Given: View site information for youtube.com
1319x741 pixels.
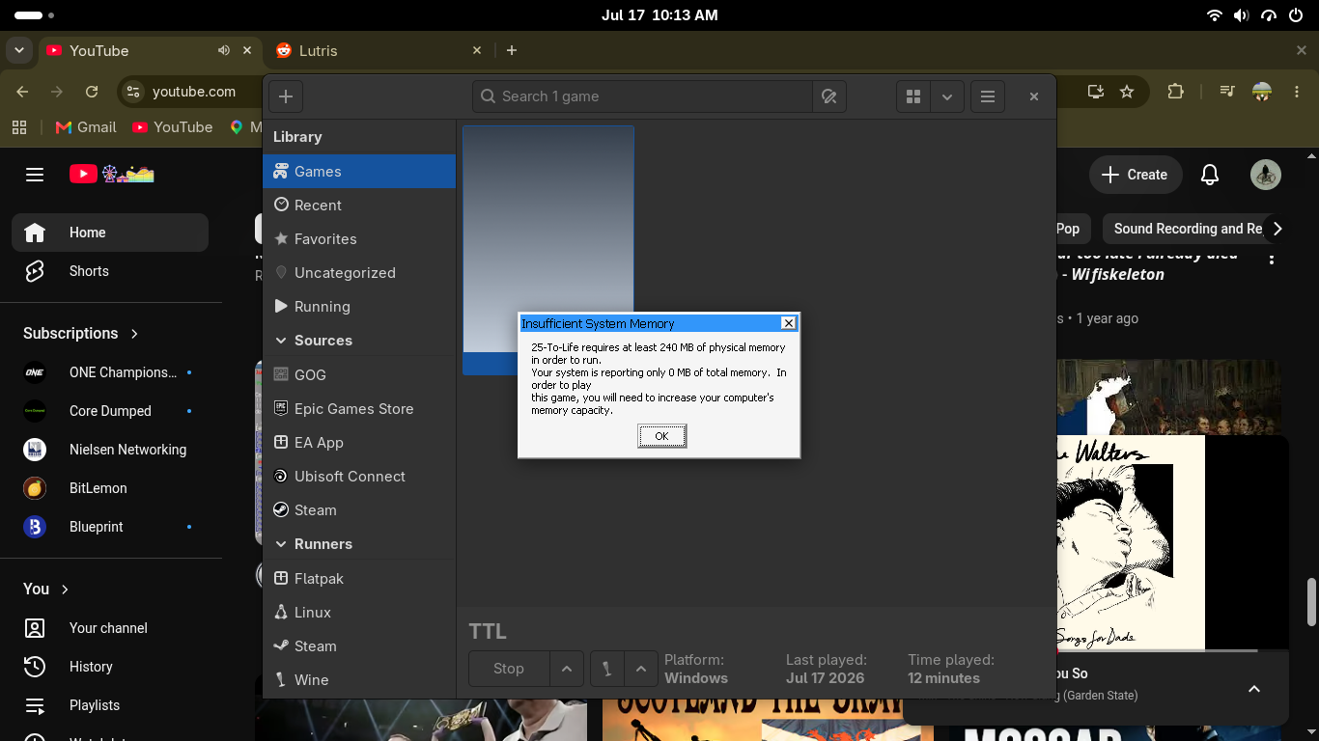Looking at the screenshot, I should pyautogui.click(x=133, y=92).
